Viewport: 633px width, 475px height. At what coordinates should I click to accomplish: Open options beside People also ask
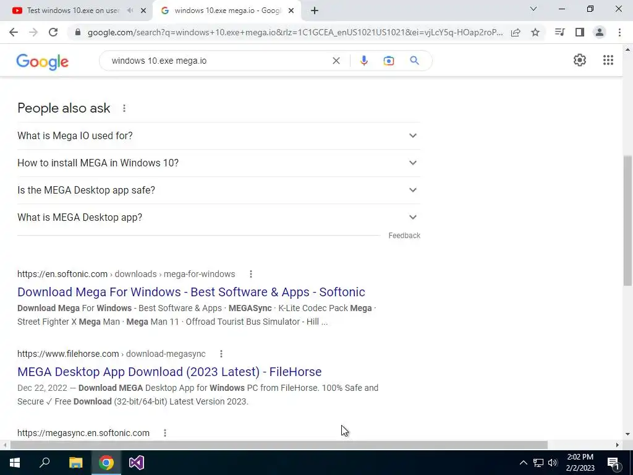pyautogui.click(x=124, y=108)
